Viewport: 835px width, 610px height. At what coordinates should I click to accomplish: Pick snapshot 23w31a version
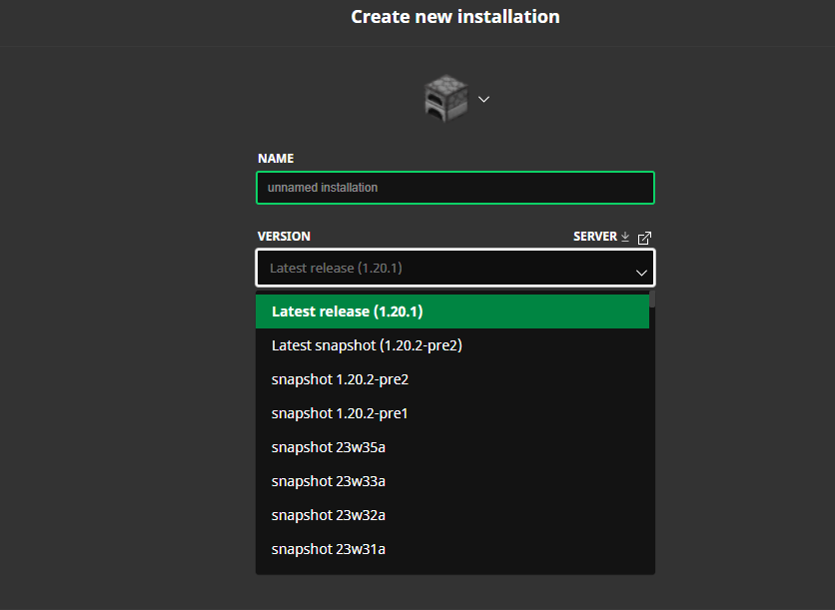click(452, 549)
